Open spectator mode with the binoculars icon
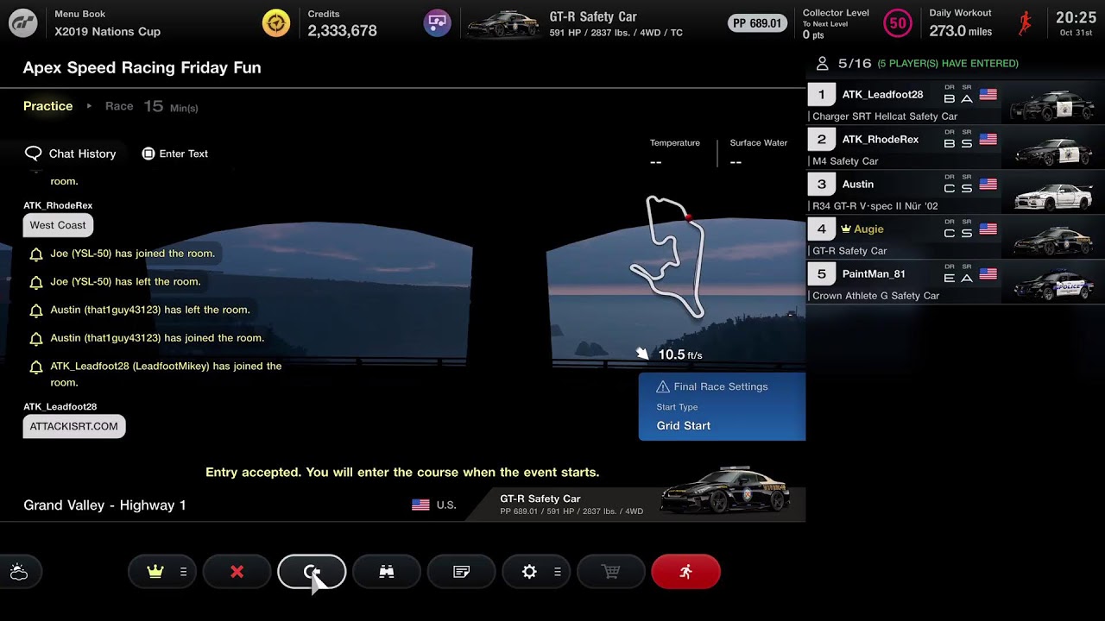1105x621 pixels. [387, 572]
